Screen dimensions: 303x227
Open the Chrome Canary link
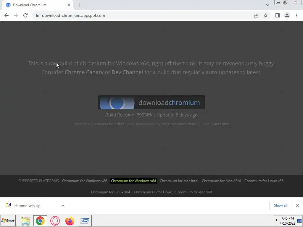(84, 72)
